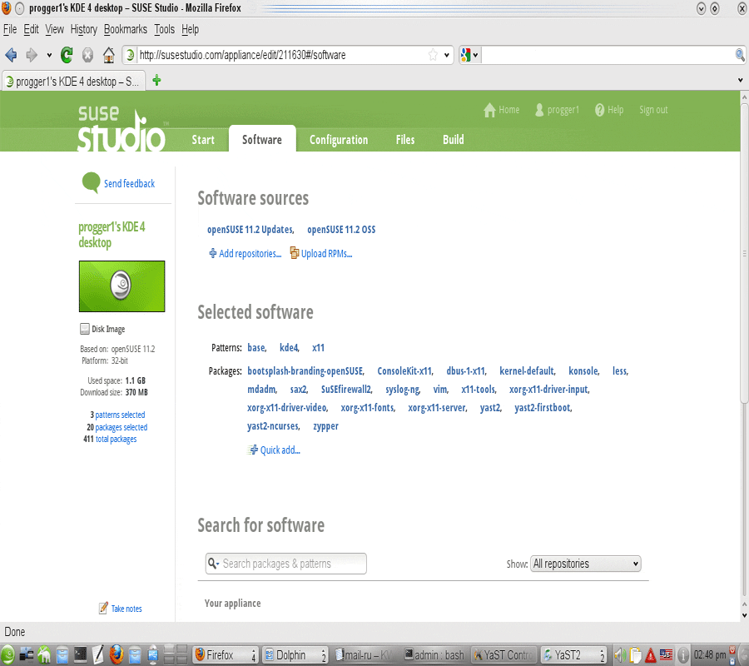
Task: Click Quick add link
Action: pos(274,450)
